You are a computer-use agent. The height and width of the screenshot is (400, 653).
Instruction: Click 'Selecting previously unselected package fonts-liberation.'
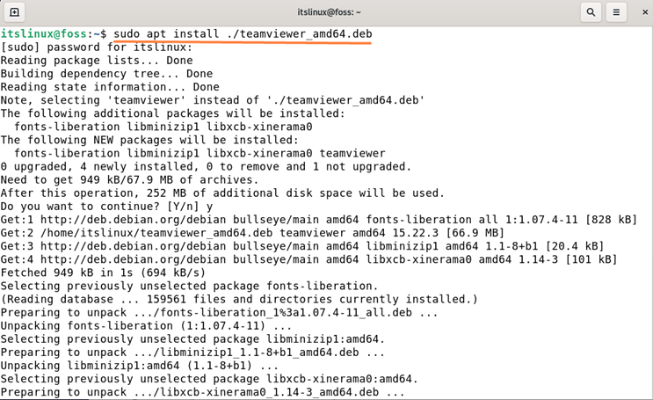pos(190,287)
